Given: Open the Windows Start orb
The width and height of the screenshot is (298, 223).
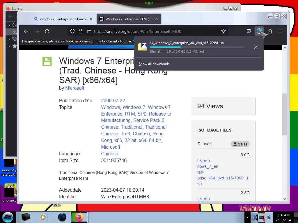Looking at the screenshot, I should click(8, 217).
